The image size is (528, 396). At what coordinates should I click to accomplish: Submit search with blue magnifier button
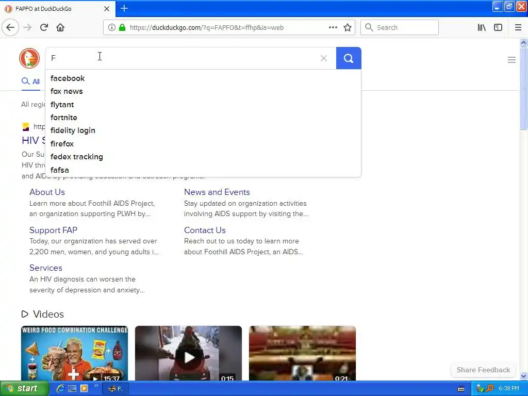pos(349,58)
